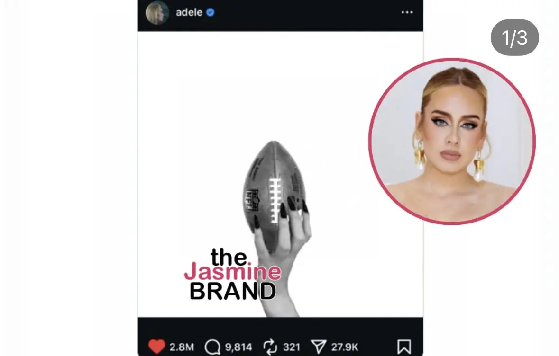This screenshot has height=356, width=559.
Task: Tap the 1/3 slide counter badge
Action: pos(514,37)
